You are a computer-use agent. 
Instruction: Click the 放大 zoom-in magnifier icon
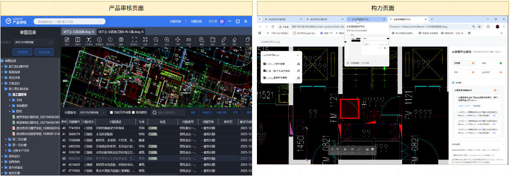click(167, 41)
